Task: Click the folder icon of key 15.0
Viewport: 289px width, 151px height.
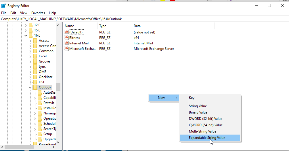Action: (31, 30)
